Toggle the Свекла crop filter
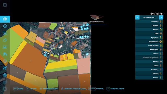The width and height of the screenshot is (167, 94). click(x=149, y=54)
